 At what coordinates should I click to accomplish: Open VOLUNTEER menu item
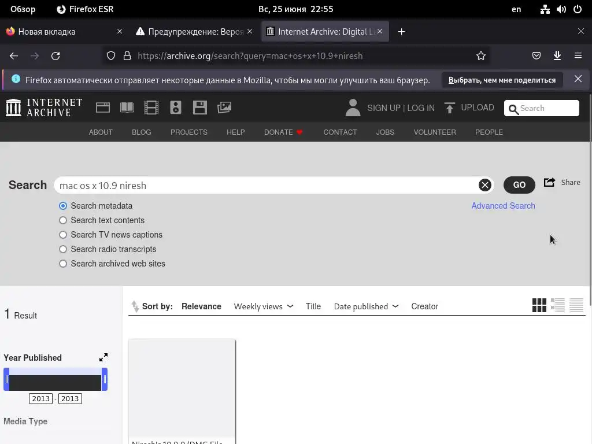(435, 132)
